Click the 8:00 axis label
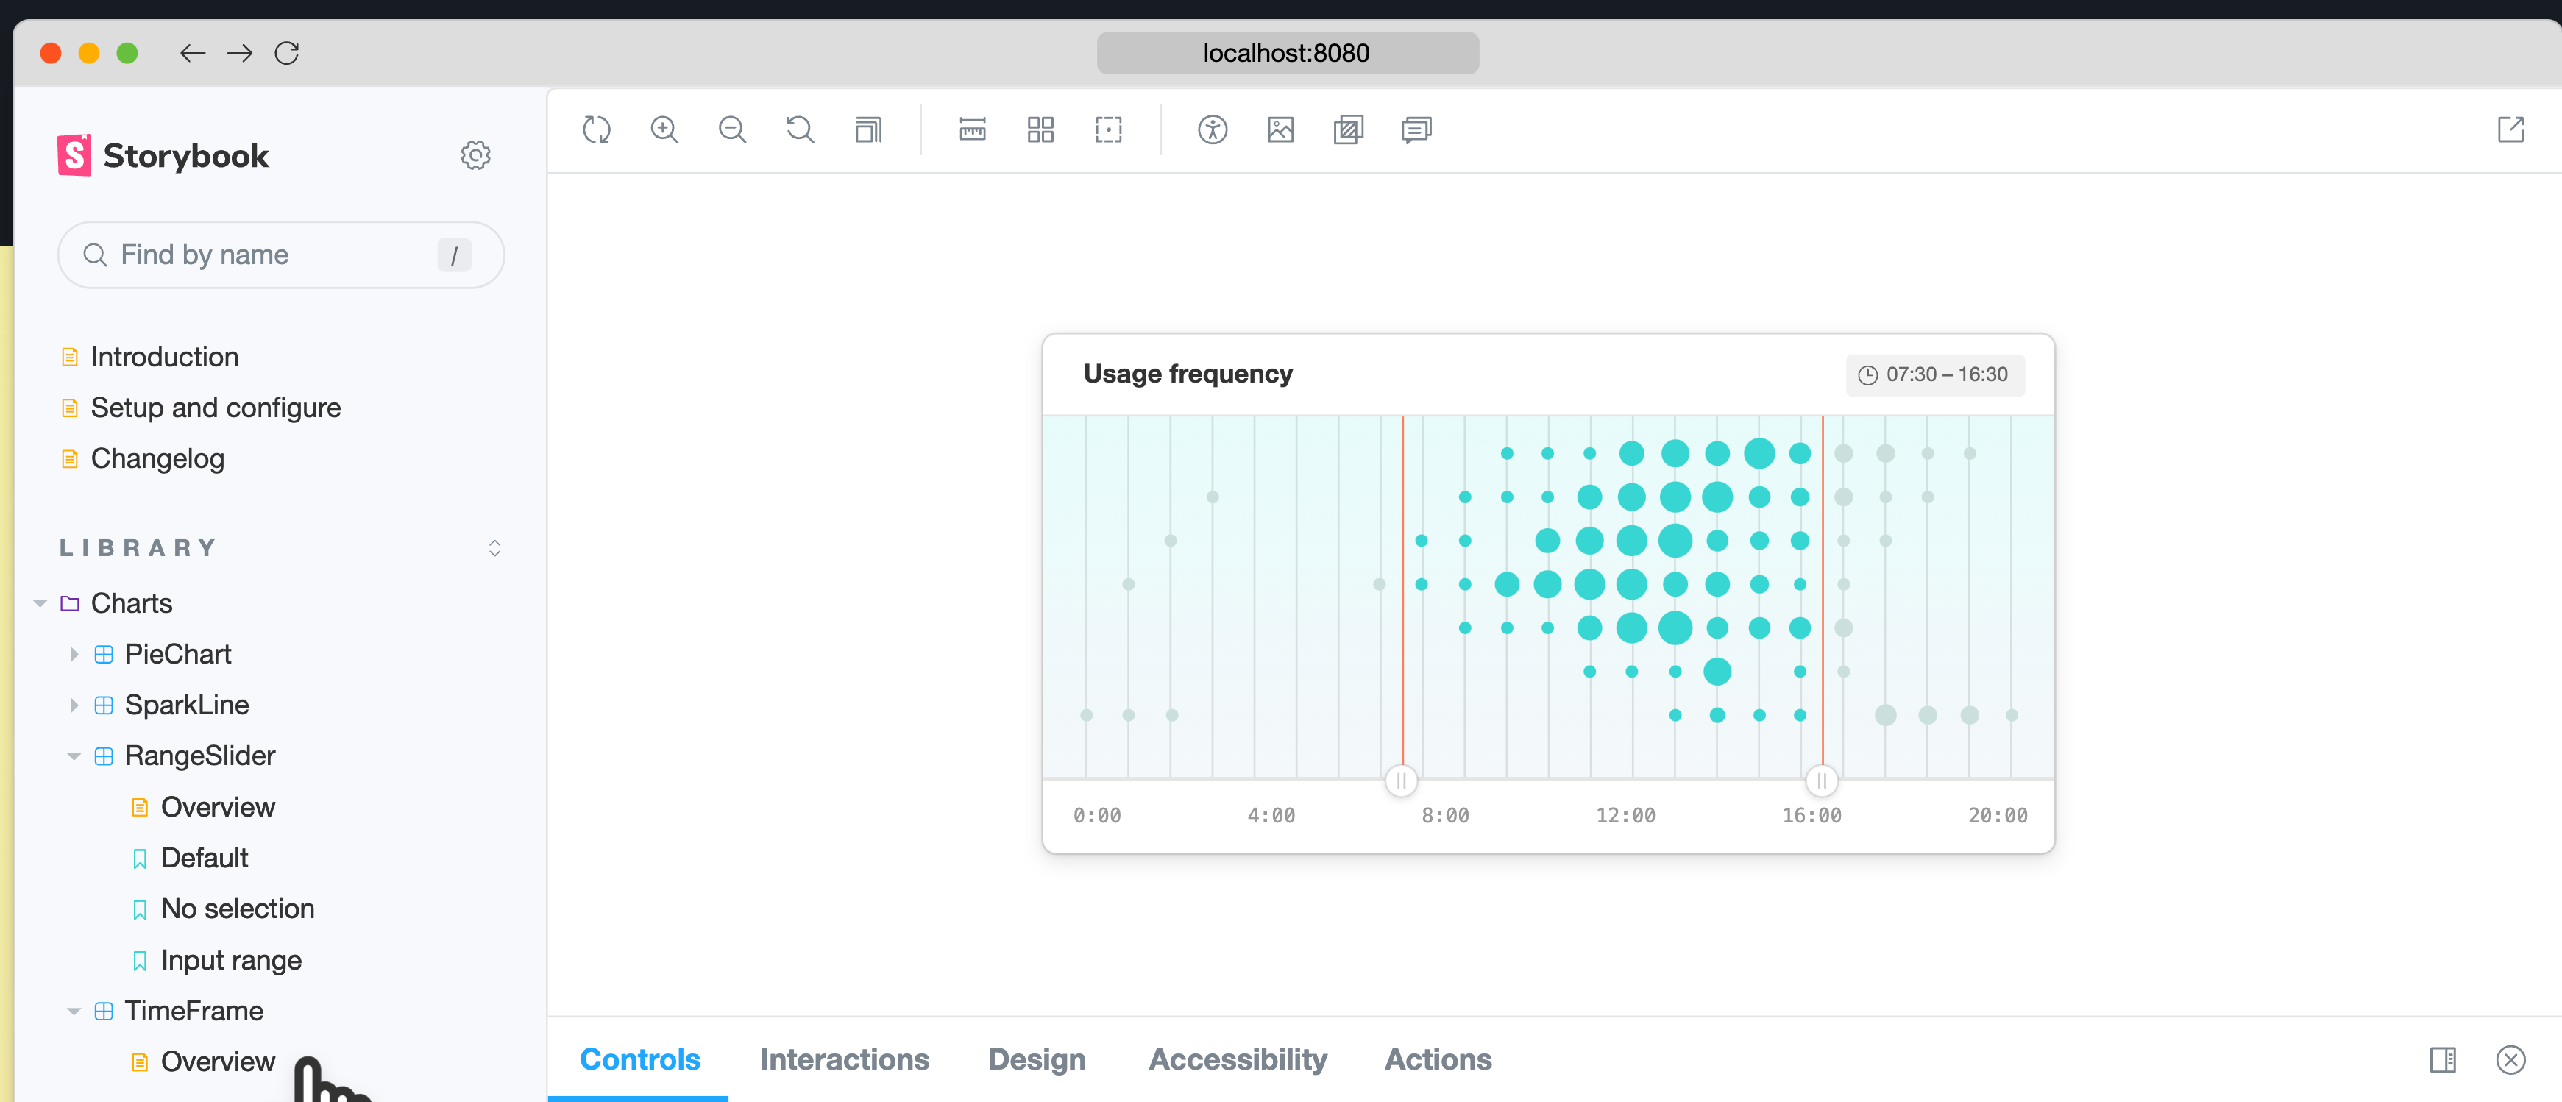This screenshot has height=1102, width=2562. tap(1445, 816)
